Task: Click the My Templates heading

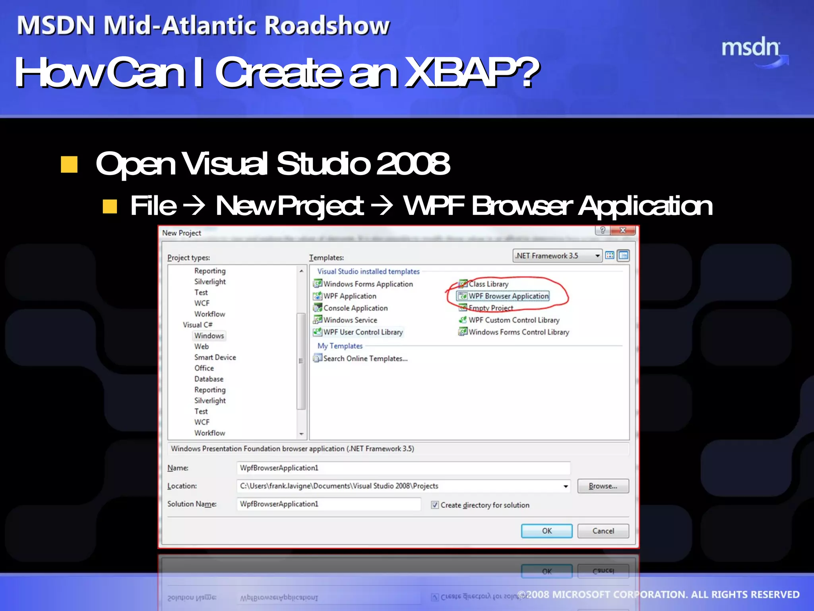Action: click(x=340, y=346)
